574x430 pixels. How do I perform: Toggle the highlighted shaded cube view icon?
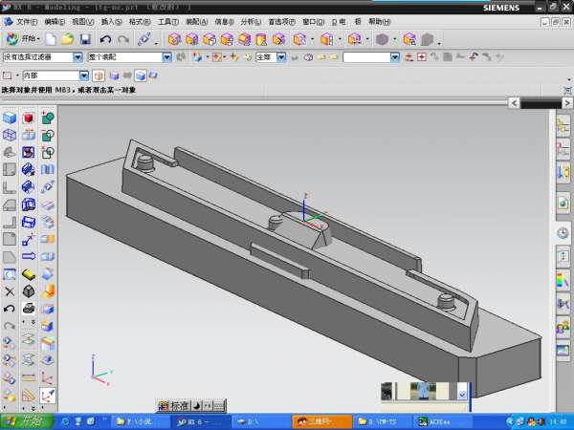pos(141,75)
